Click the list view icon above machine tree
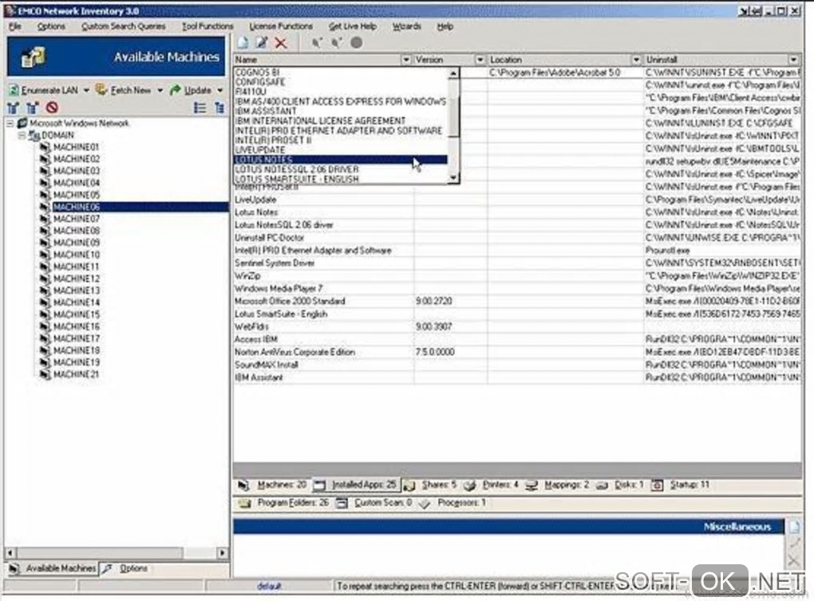This screenshot has width=814, height=601. coord(200,108)
